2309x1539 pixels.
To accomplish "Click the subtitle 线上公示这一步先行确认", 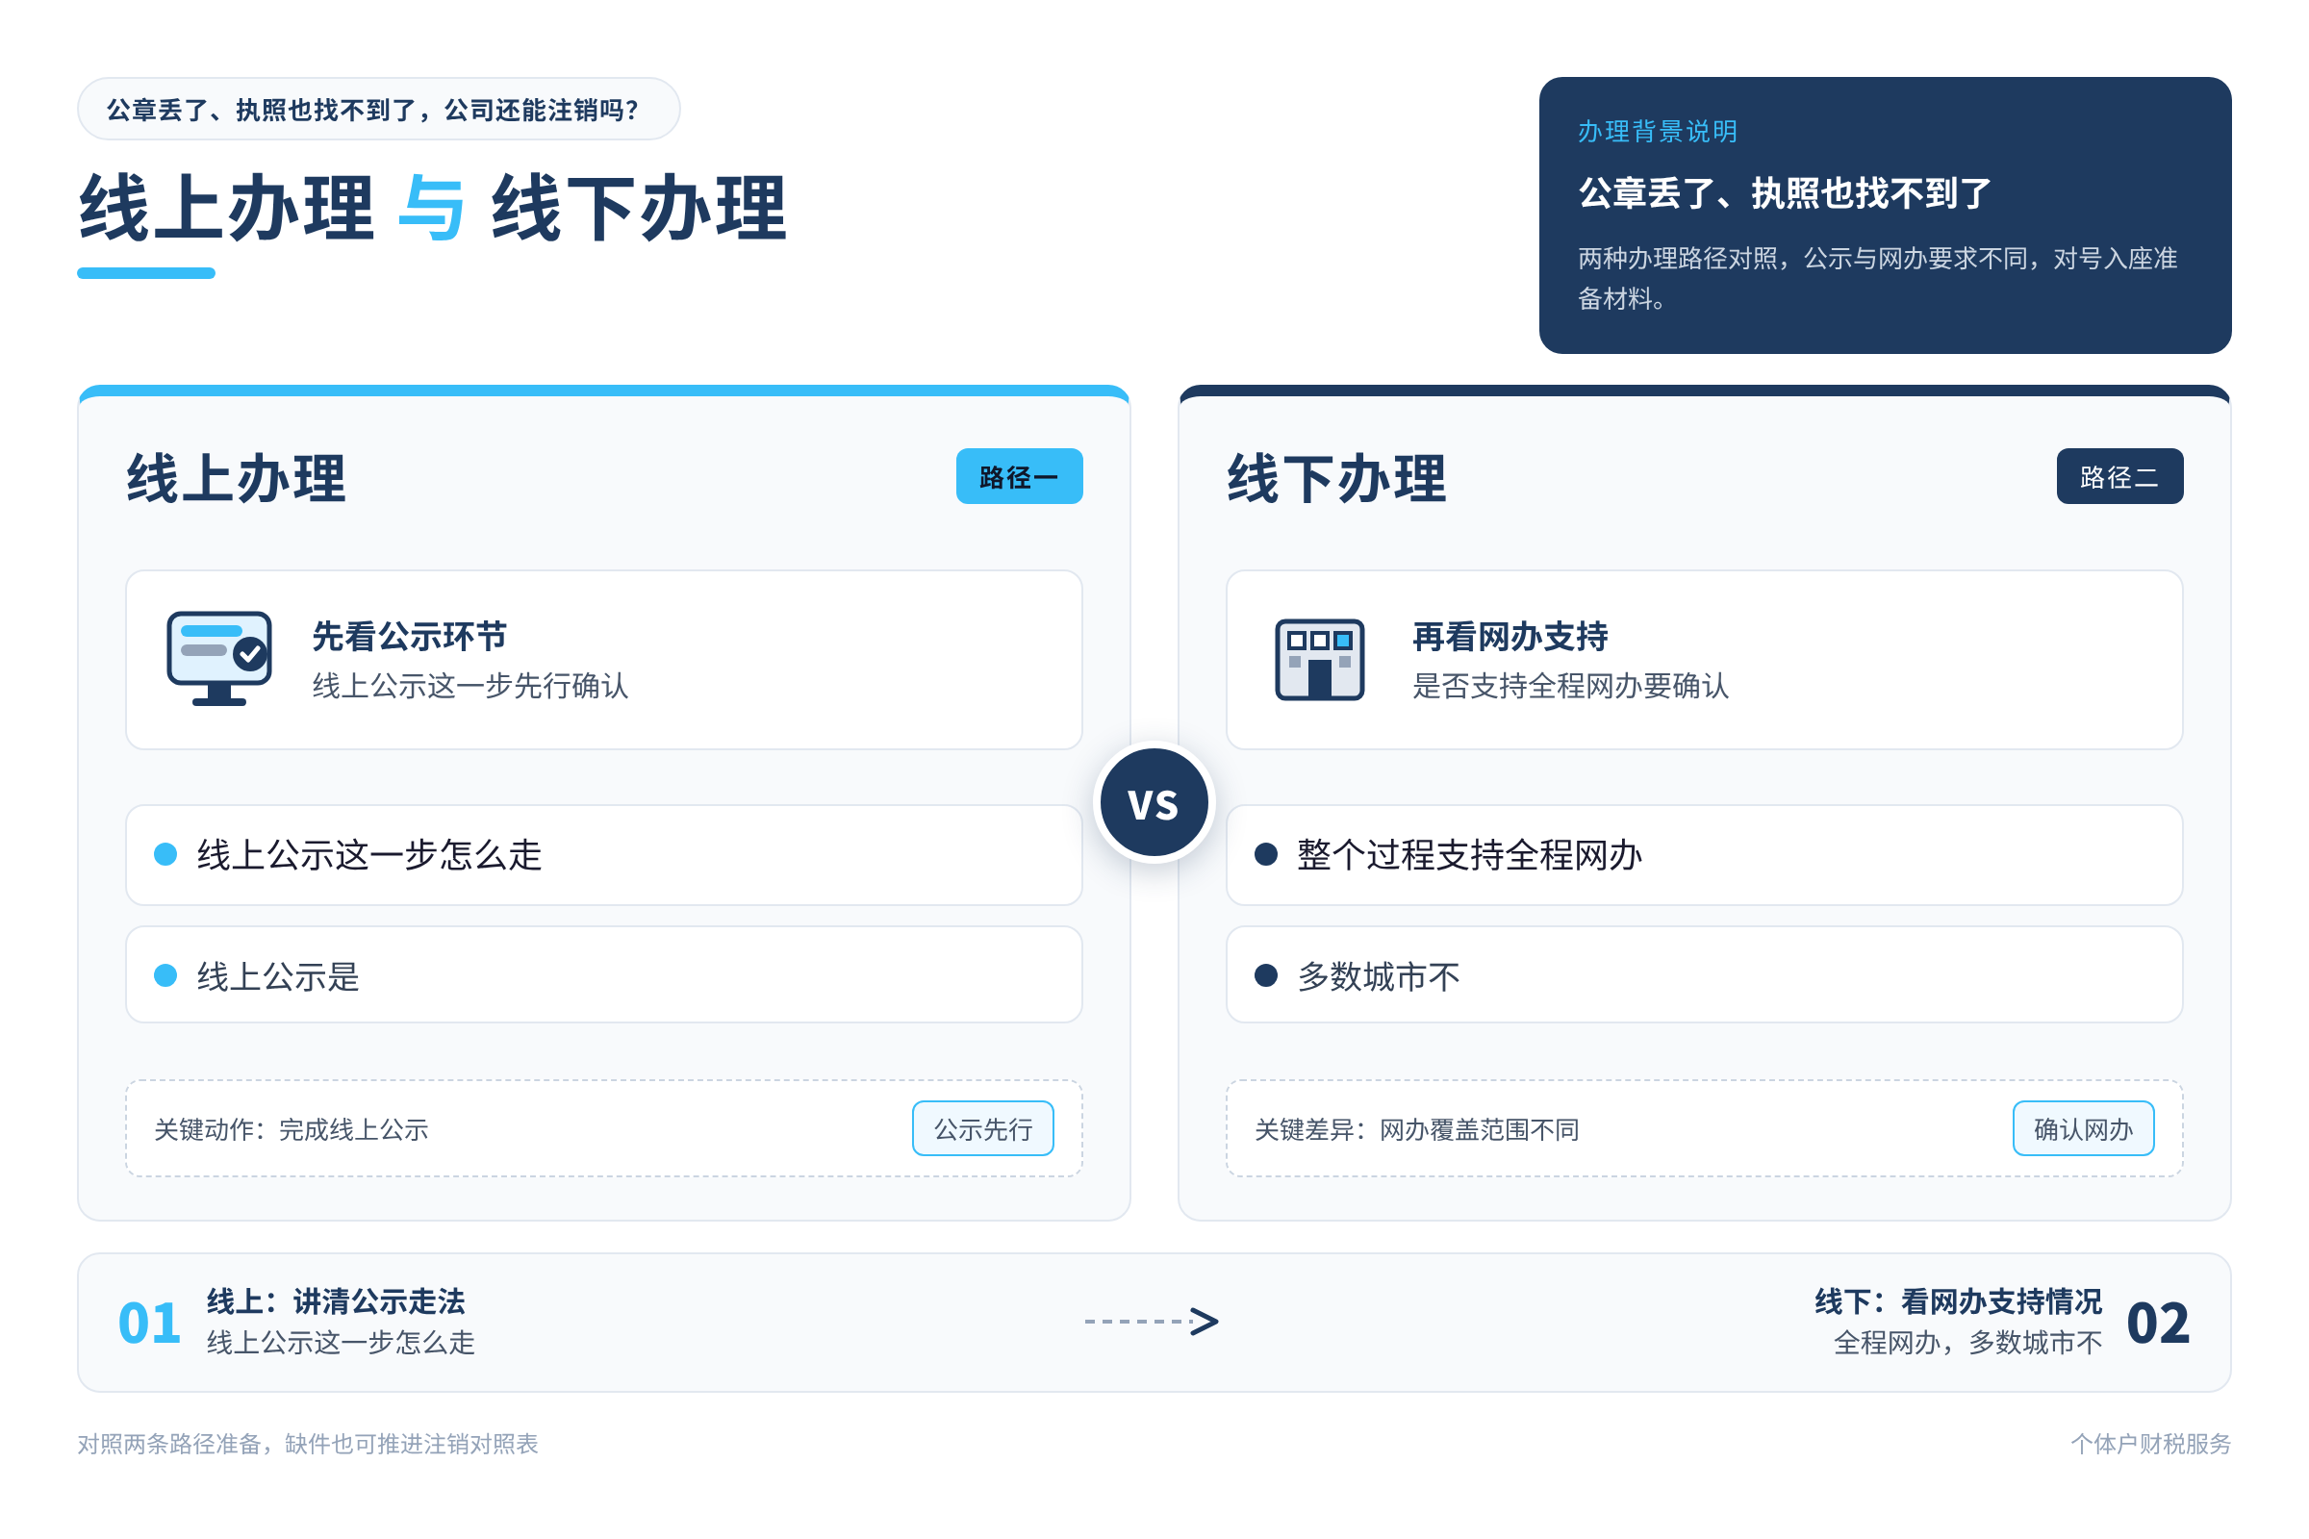I will (470, 685).
